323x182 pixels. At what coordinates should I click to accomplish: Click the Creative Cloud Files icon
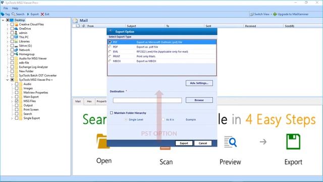(x=17, y=24)
